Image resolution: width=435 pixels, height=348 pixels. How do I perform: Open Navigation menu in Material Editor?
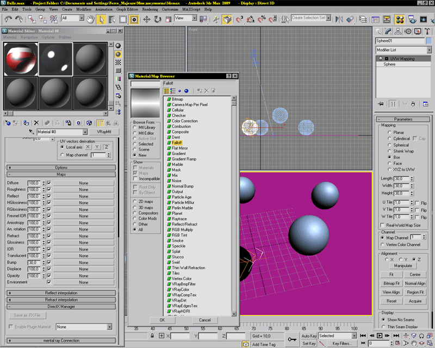point(29,37)
